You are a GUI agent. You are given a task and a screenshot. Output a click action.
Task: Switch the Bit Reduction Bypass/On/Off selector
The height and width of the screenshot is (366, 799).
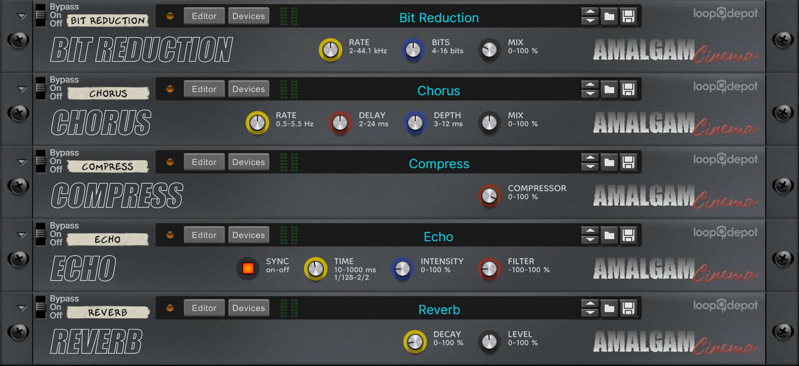tap(41, 15)
